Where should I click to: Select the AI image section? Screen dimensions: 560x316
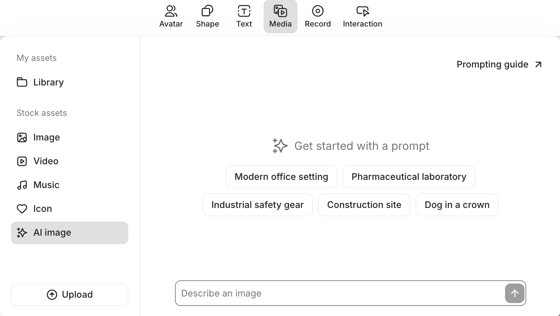pos(69,233)
